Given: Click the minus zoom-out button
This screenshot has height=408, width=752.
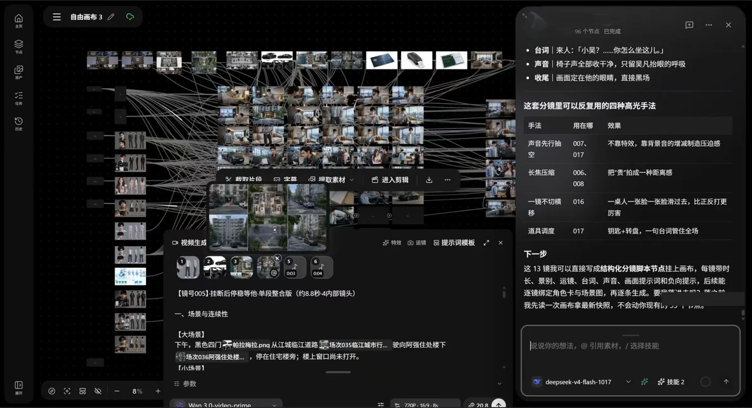Looking at the screenshot, I should 117,391.
